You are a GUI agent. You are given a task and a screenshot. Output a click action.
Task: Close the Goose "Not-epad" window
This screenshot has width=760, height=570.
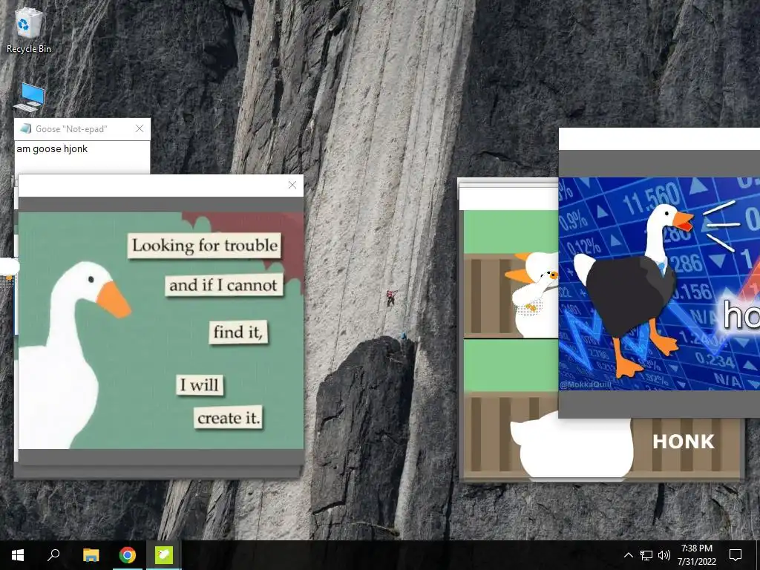click(x=140, y=128)
